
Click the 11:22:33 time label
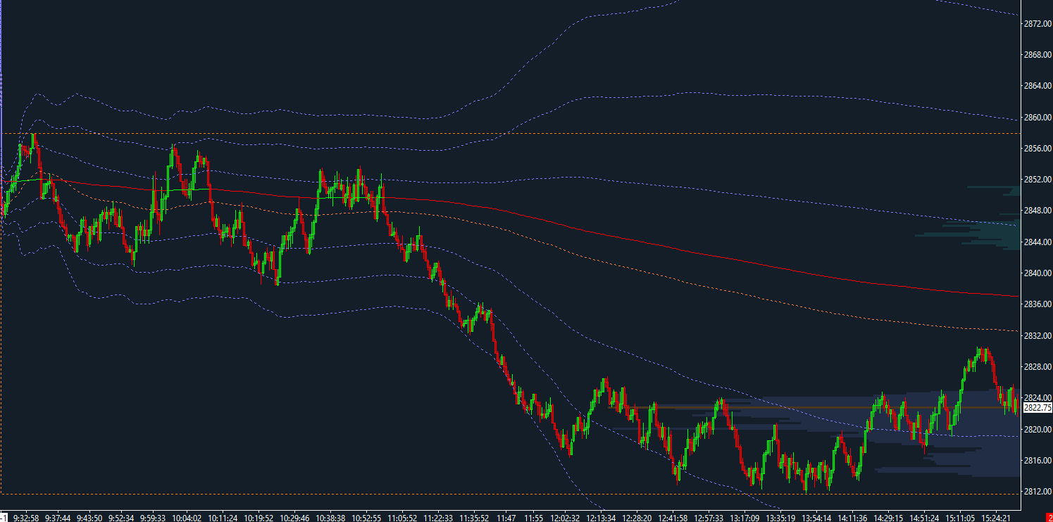pos(438,518)
